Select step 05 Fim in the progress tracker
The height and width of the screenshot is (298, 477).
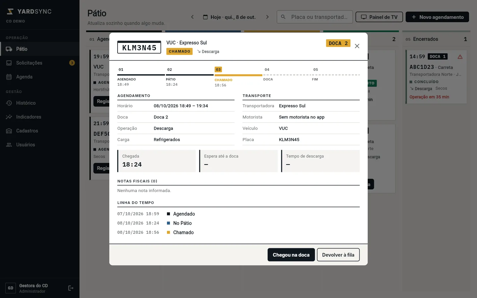[x=336, y=75]
